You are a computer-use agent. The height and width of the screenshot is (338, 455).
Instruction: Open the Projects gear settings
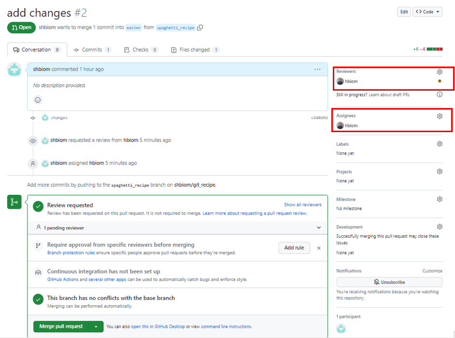(x=440, y=172)
